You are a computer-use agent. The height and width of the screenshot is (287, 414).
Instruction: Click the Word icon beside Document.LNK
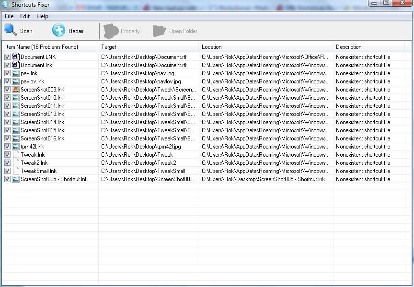coord(16,57)
